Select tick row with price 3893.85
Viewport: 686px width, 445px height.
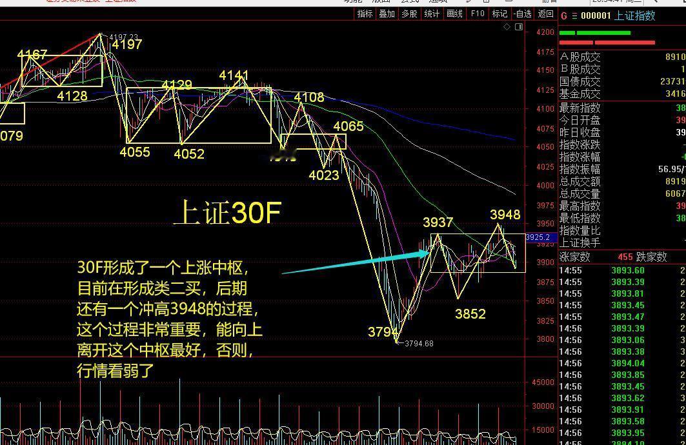(x=622, y=375)
